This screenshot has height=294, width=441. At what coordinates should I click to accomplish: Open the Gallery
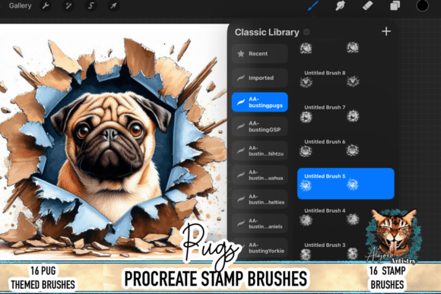coord(20,5)
